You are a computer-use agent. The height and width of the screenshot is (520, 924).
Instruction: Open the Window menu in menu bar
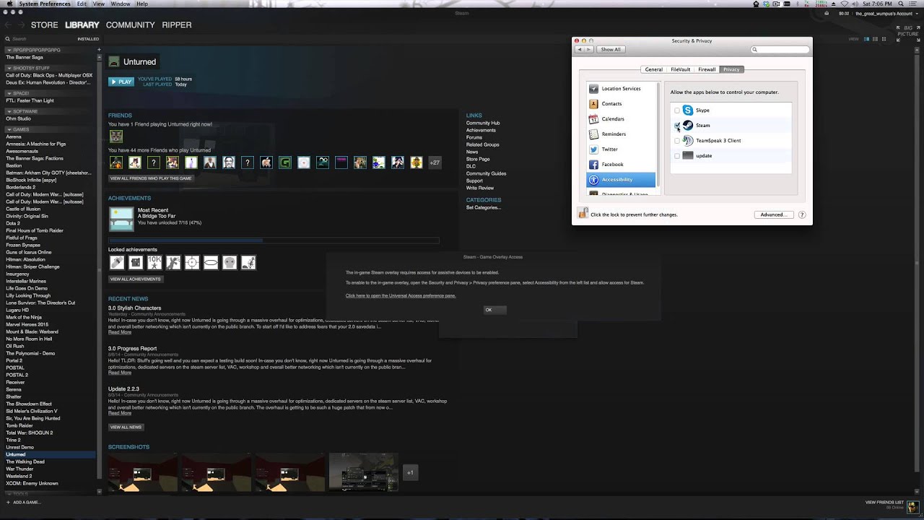[120, 4]
